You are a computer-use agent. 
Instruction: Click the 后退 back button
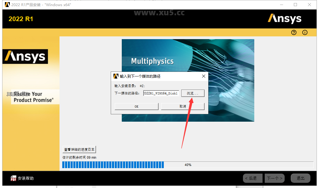pyautogui.click(x=252, y=178)
